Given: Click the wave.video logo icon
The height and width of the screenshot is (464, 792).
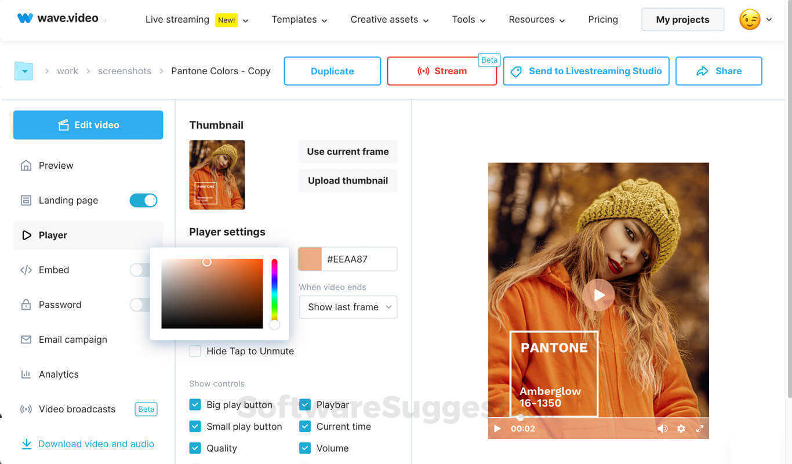Looking at the screenshot, I should click(25, 18).
